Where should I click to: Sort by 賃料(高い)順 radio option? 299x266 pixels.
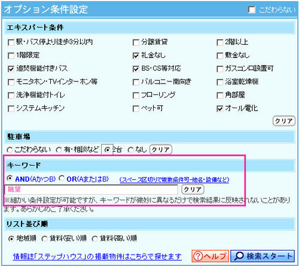tap(94, 239)
